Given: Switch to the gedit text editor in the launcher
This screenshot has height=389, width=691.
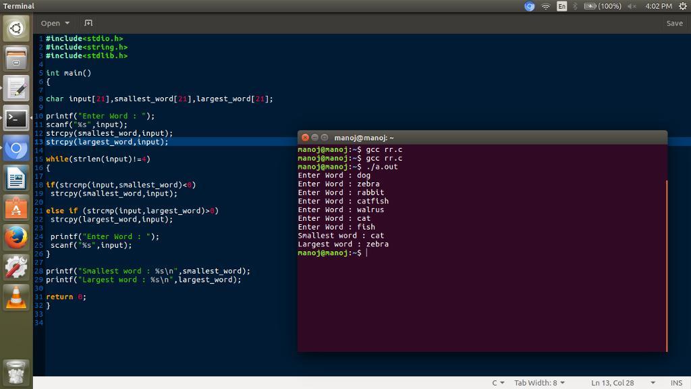Looking at the screenshot, I should (x=16, y=88).
